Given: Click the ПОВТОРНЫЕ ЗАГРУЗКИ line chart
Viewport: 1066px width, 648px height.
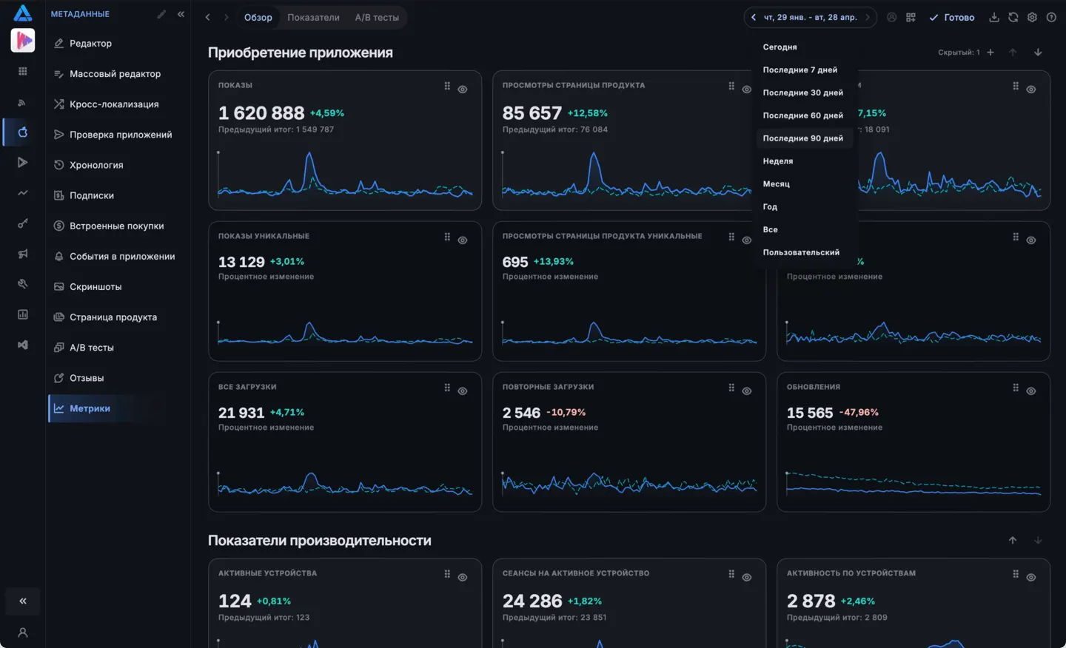Looking at the screenshot, I should [x=629, y=484].
